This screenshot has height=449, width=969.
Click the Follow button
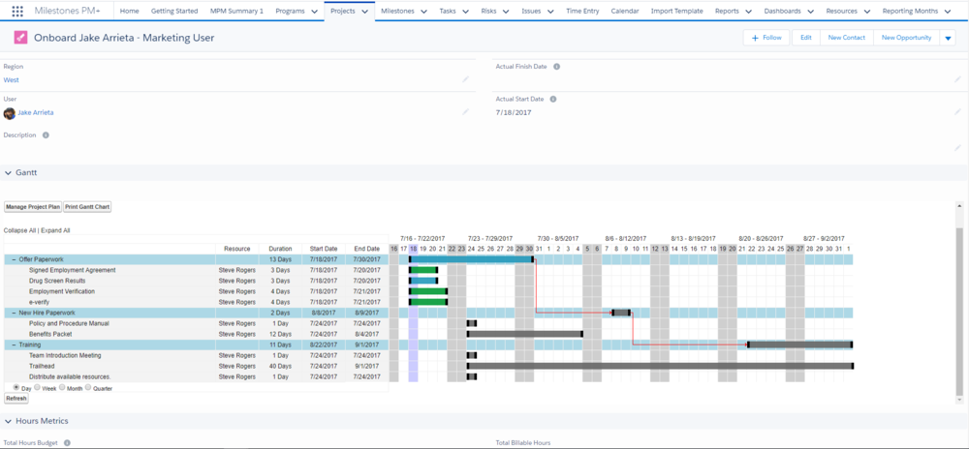[766, 38]
